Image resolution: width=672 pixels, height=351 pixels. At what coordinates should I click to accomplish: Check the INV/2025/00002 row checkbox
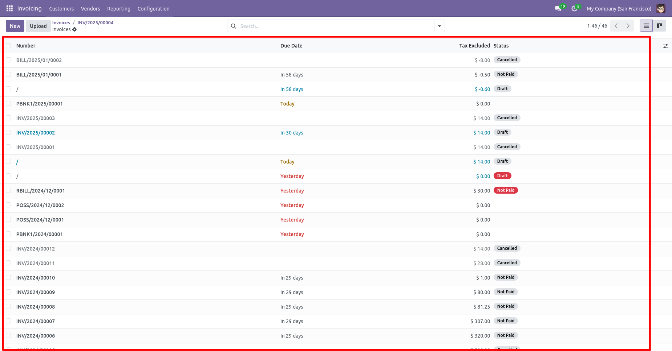tap(8, 132)
